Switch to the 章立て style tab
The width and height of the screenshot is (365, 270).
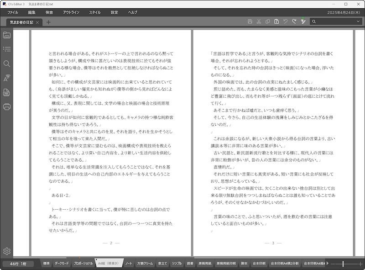point(162,263)
